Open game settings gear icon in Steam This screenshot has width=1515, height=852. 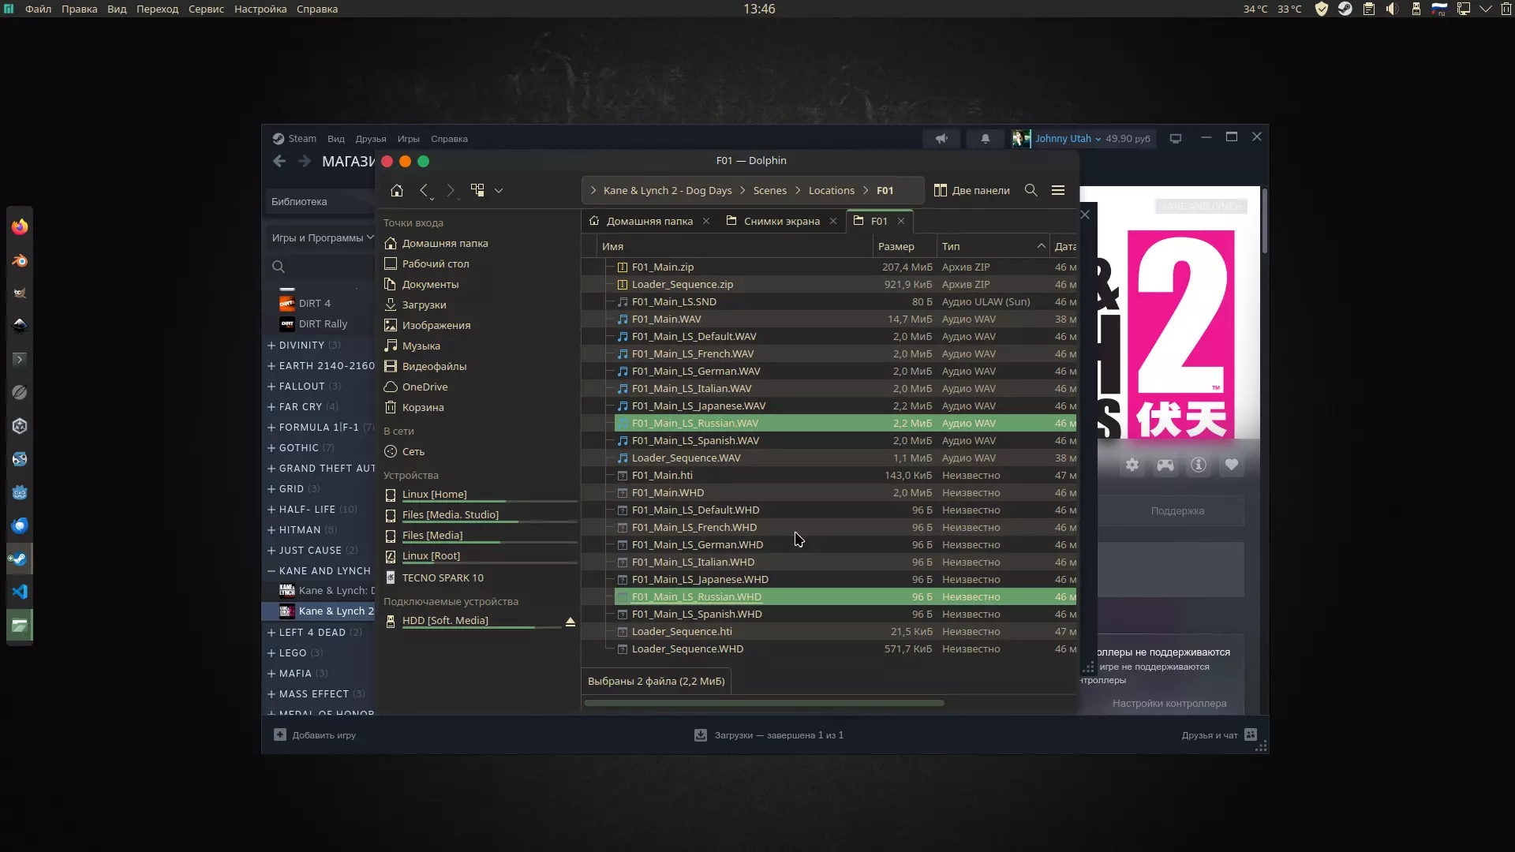click(x=1132, y=465)
